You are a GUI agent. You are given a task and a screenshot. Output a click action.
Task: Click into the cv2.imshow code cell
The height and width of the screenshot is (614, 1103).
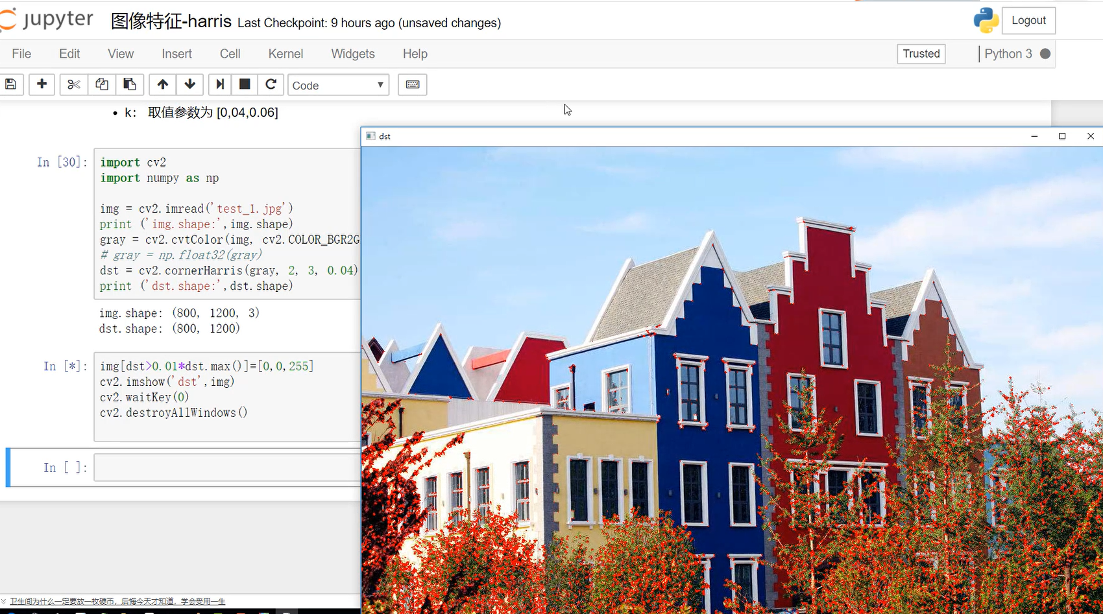pos(227,396)
